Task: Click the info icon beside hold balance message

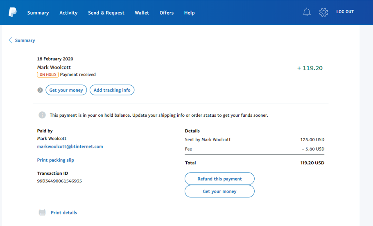Action: 42,115
